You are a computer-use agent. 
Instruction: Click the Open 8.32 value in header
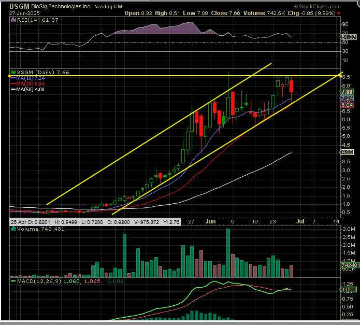pos(138,13)
